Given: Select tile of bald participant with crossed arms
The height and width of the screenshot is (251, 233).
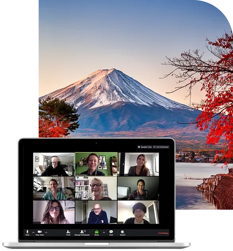Looking at the screenshot, I should (96, 212).
